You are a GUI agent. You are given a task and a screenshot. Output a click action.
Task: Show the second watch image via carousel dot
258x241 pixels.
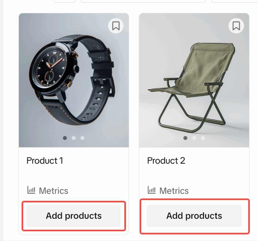pos(74,138)
